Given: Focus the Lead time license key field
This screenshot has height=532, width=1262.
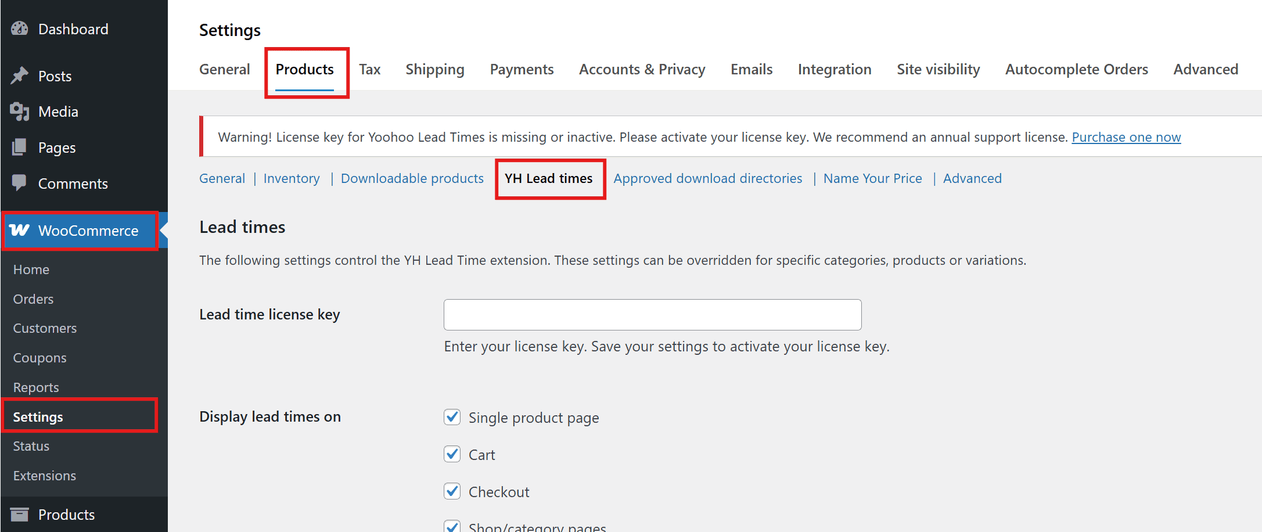Looking at the screenshot, I should coord(653,315).
